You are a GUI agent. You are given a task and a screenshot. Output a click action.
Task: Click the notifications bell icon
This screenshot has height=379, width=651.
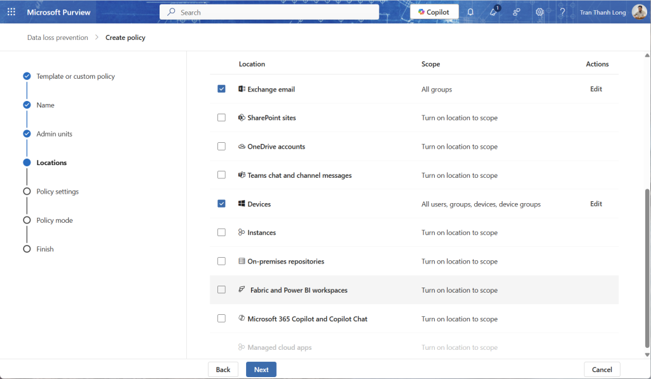[x=470, y=12]
